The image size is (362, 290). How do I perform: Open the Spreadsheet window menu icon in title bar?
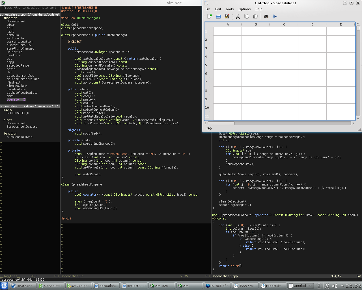coord(206,3)
